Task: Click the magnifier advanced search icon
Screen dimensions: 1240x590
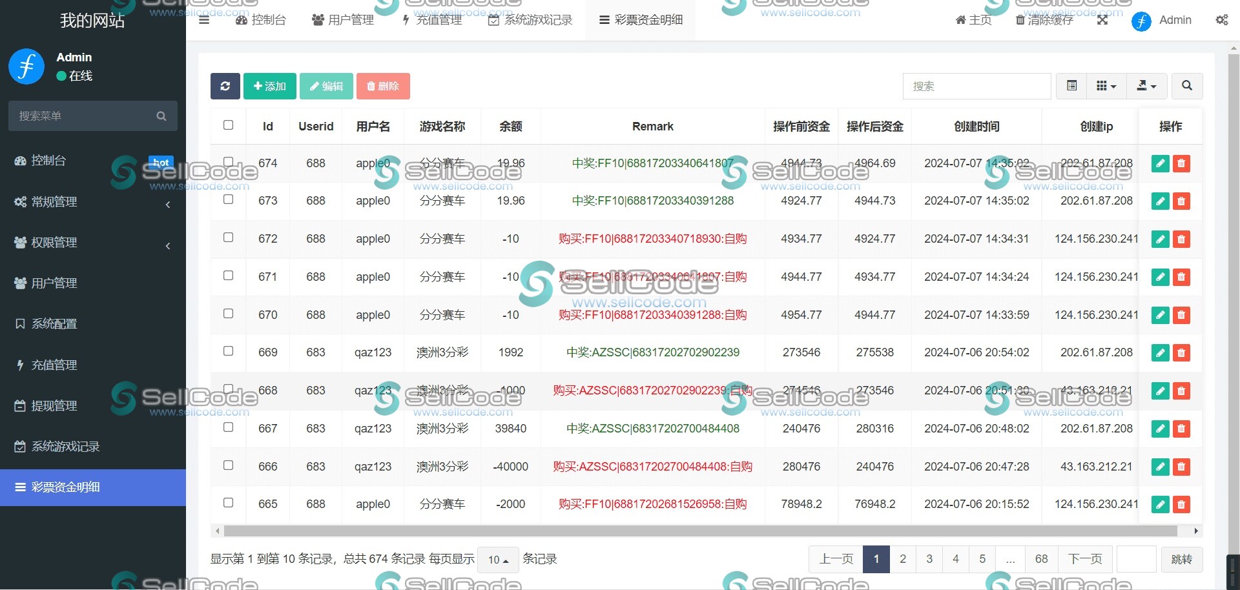Action: [1186, 86]
